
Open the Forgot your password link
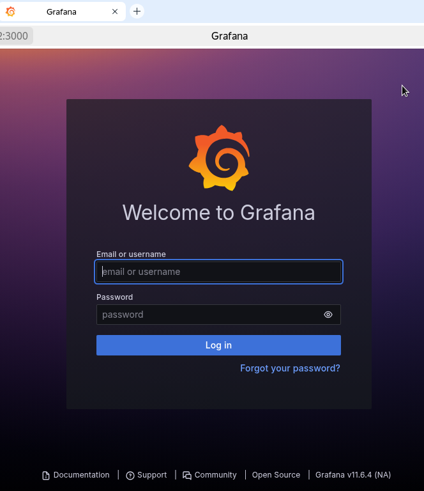tap(290, 368)
